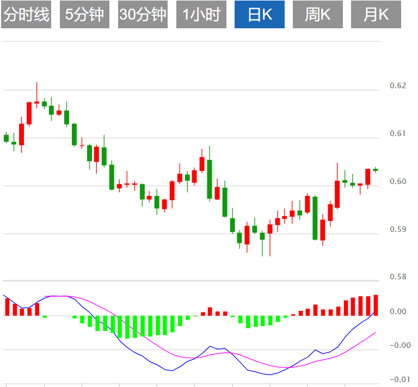Click the leftmost red MACD histogram bar
This screenshot has height=387, width=418.
click(x=8, y=307)
